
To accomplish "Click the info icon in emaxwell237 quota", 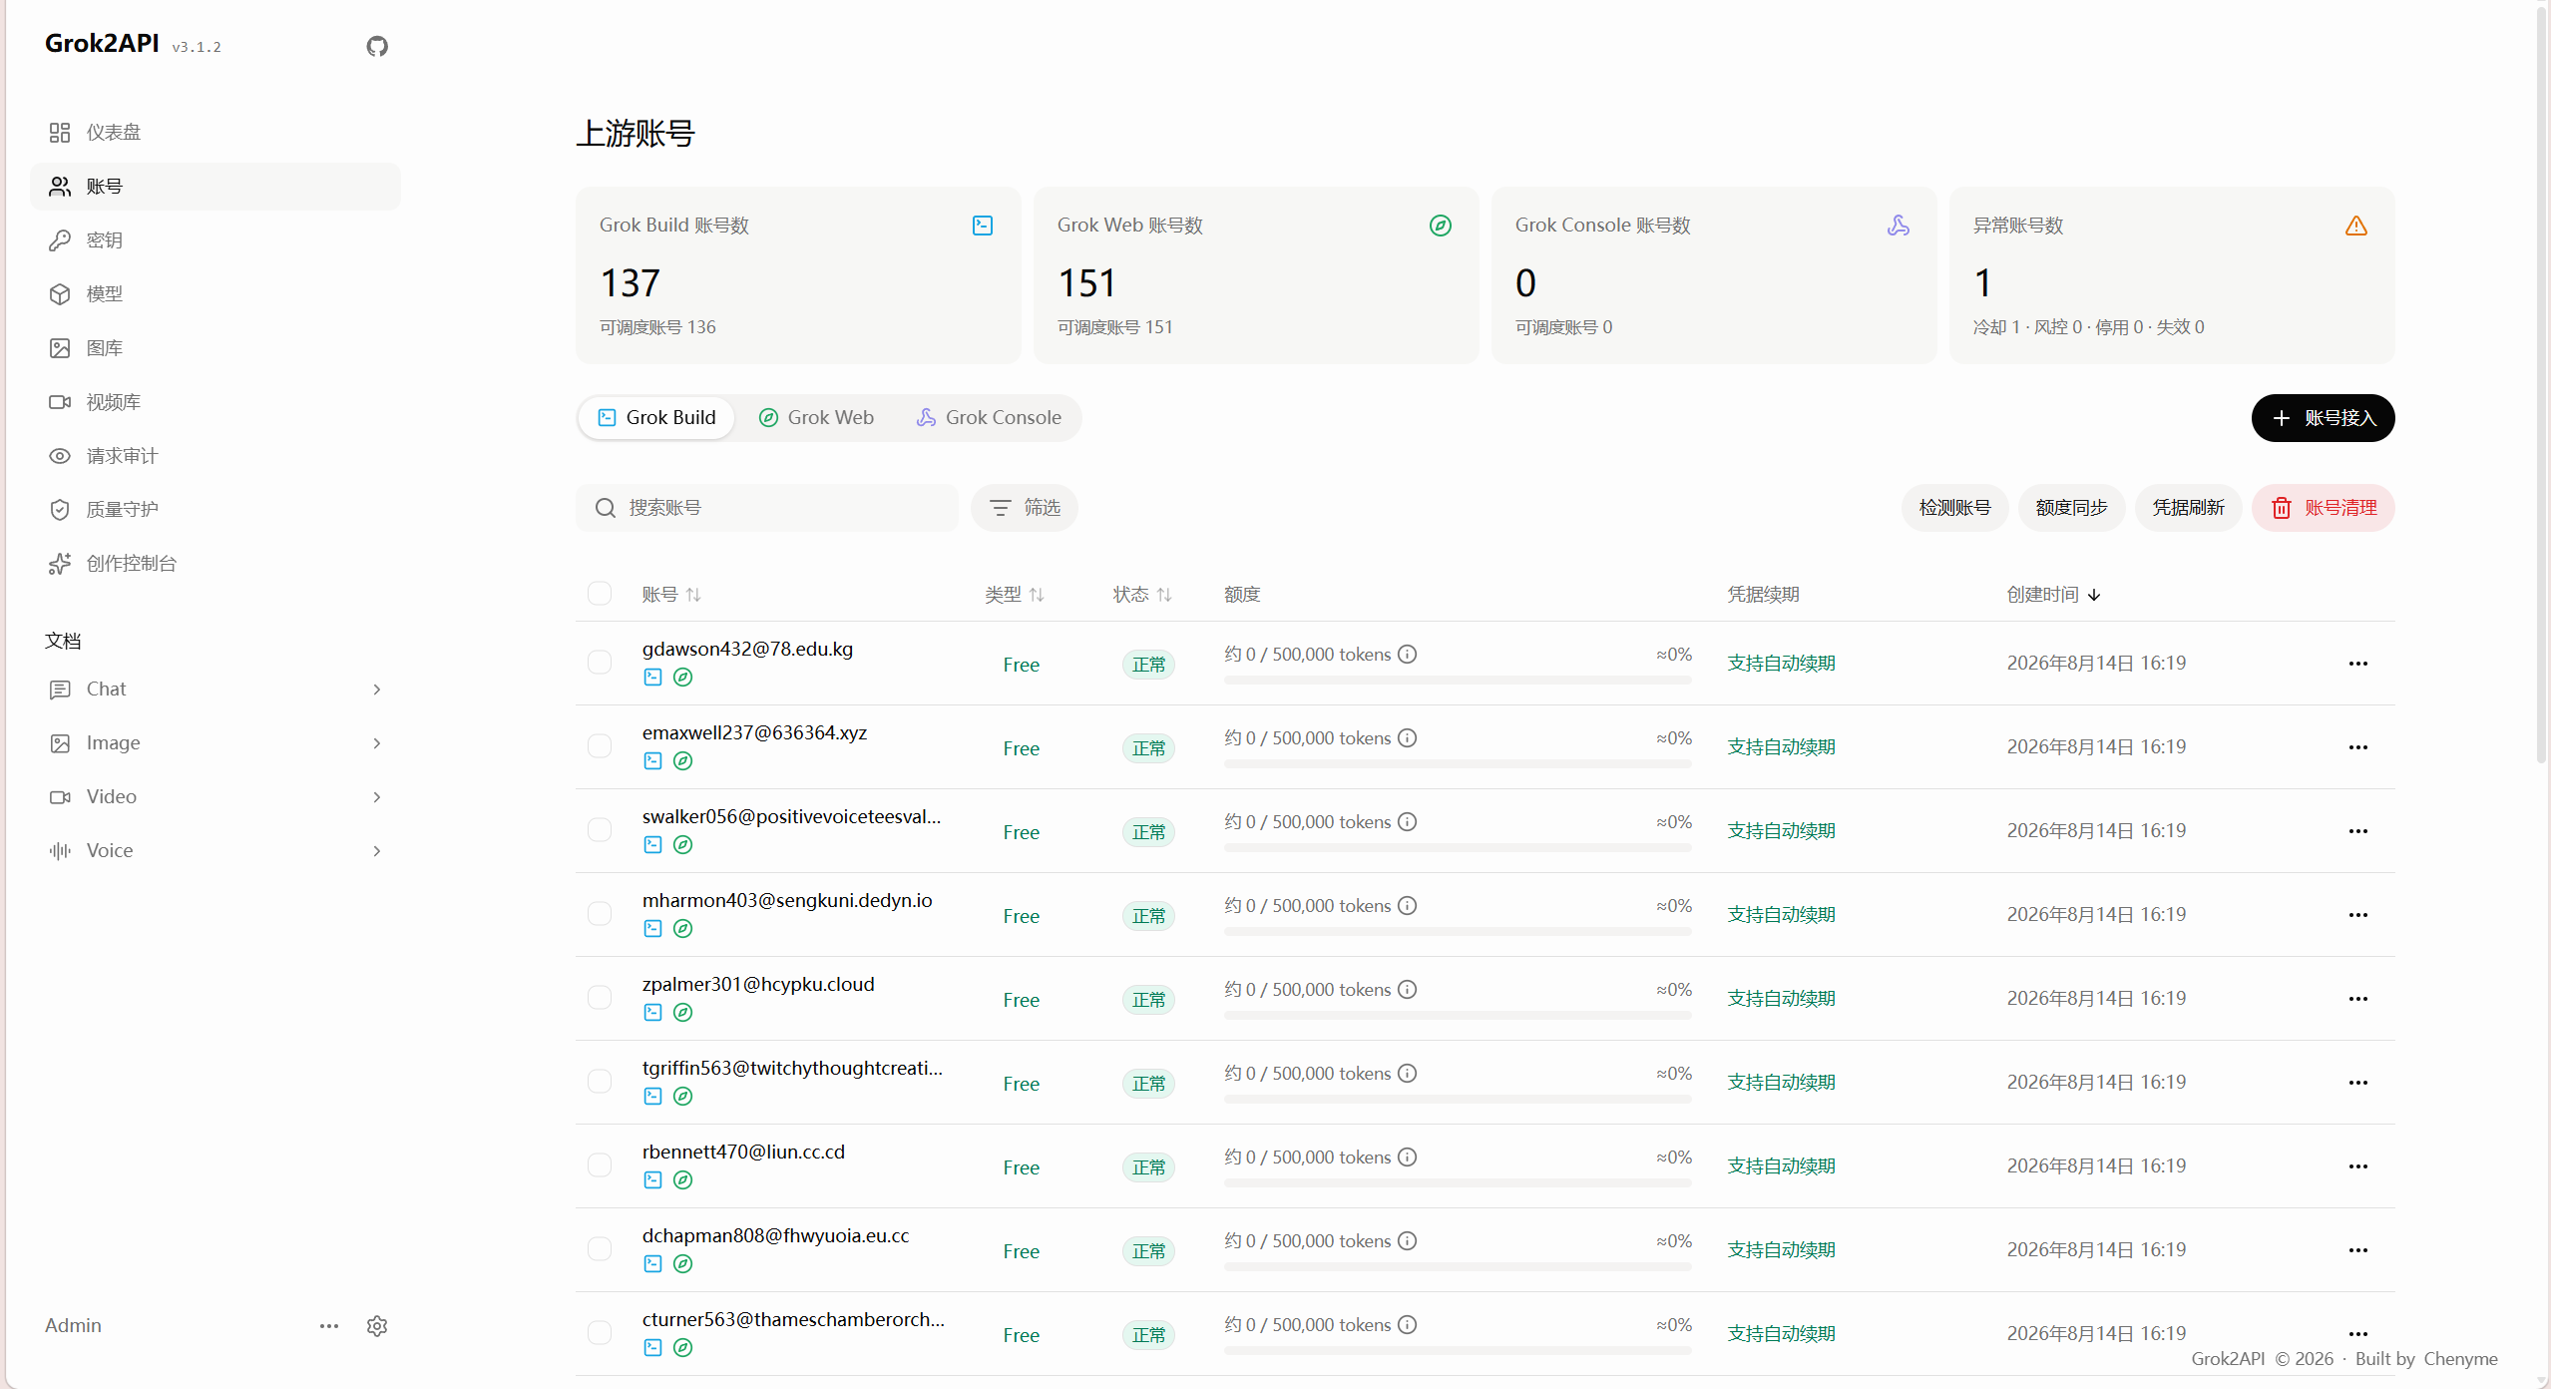I will [x=1408, y=738].
